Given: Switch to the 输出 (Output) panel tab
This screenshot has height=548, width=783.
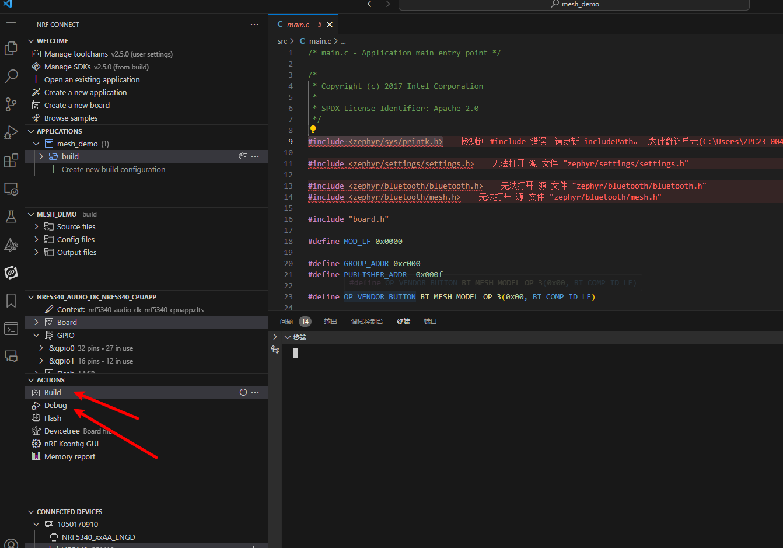Looking at the screenshot, I should (x=331, y=322).
